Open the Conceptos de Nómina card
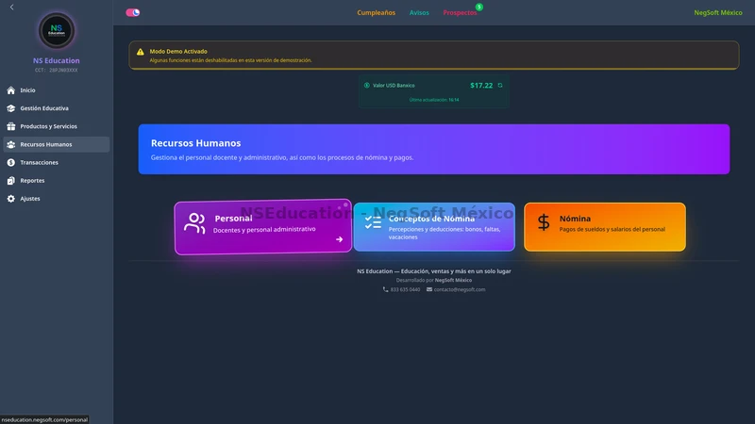 (x=434, y=227)
